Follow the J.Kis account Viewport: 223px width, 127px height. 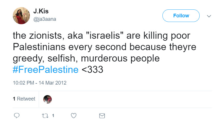pos(181,16)
